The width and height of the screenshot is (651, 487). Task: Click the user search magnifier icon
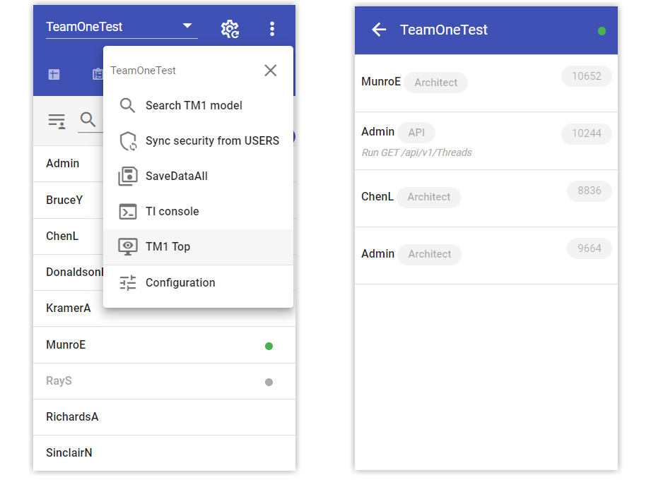click(x=88, y=120)
